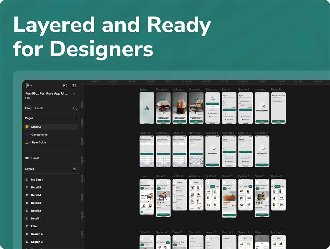Click the collapse all layers icon

point(75,169)
